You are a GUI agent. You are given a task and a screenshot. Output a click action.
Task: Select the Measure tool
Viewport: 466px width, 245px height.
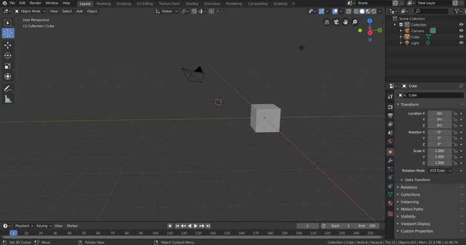(x=8, y=99)
